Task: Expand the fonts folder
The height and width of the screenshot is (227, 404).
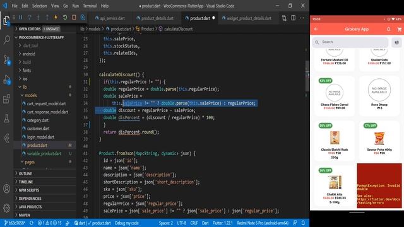Action: pos(27,70)
